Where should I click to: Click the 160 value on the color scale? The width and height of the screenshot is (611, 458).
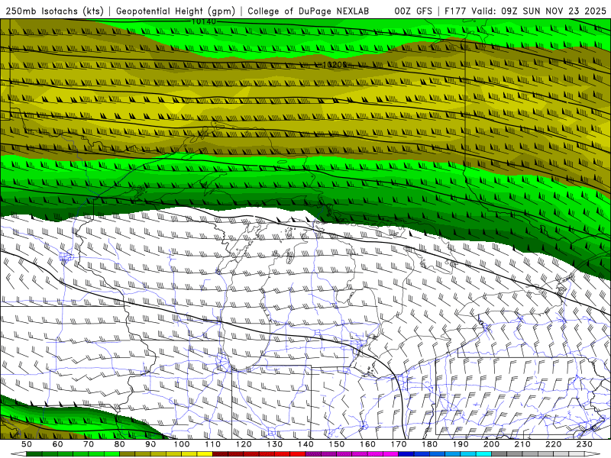click(368, 444)
